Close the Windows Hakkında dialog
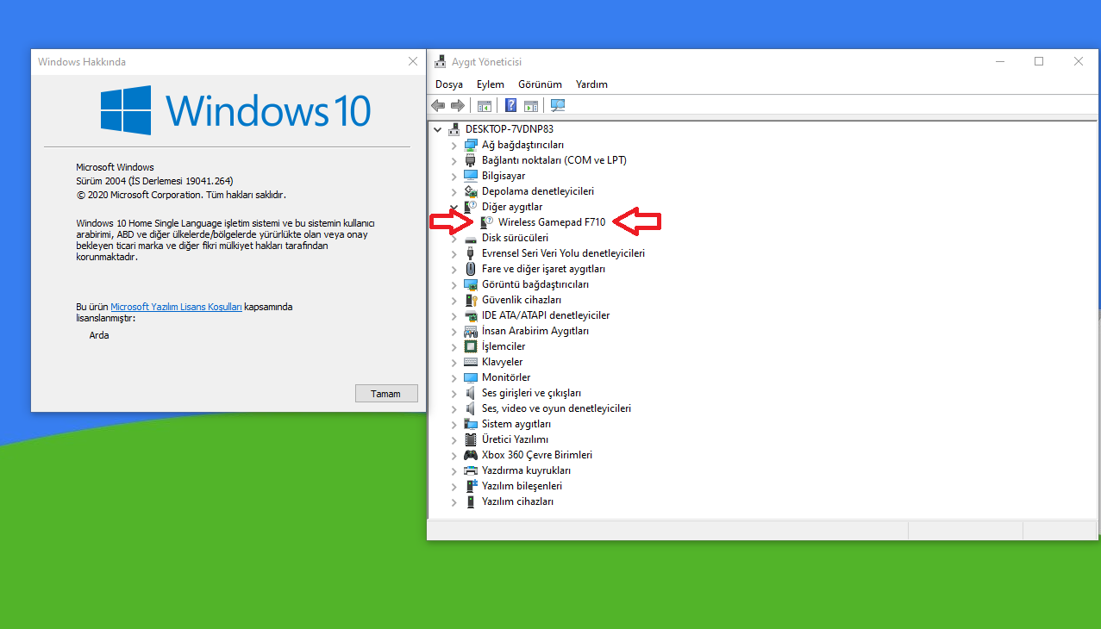Viewport: 1101px width, 629px height. pos(413,61)
